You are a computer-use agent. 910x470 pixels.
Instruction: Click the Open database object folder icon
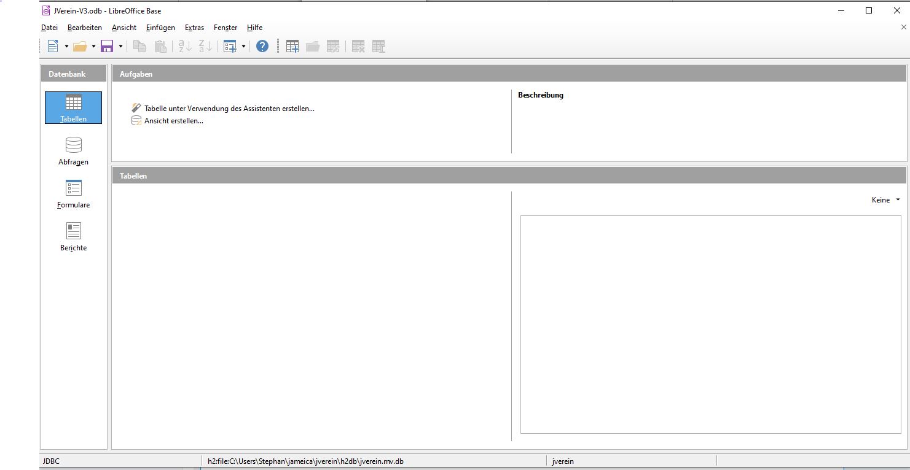pyautogui.click(x=313, y=46)
